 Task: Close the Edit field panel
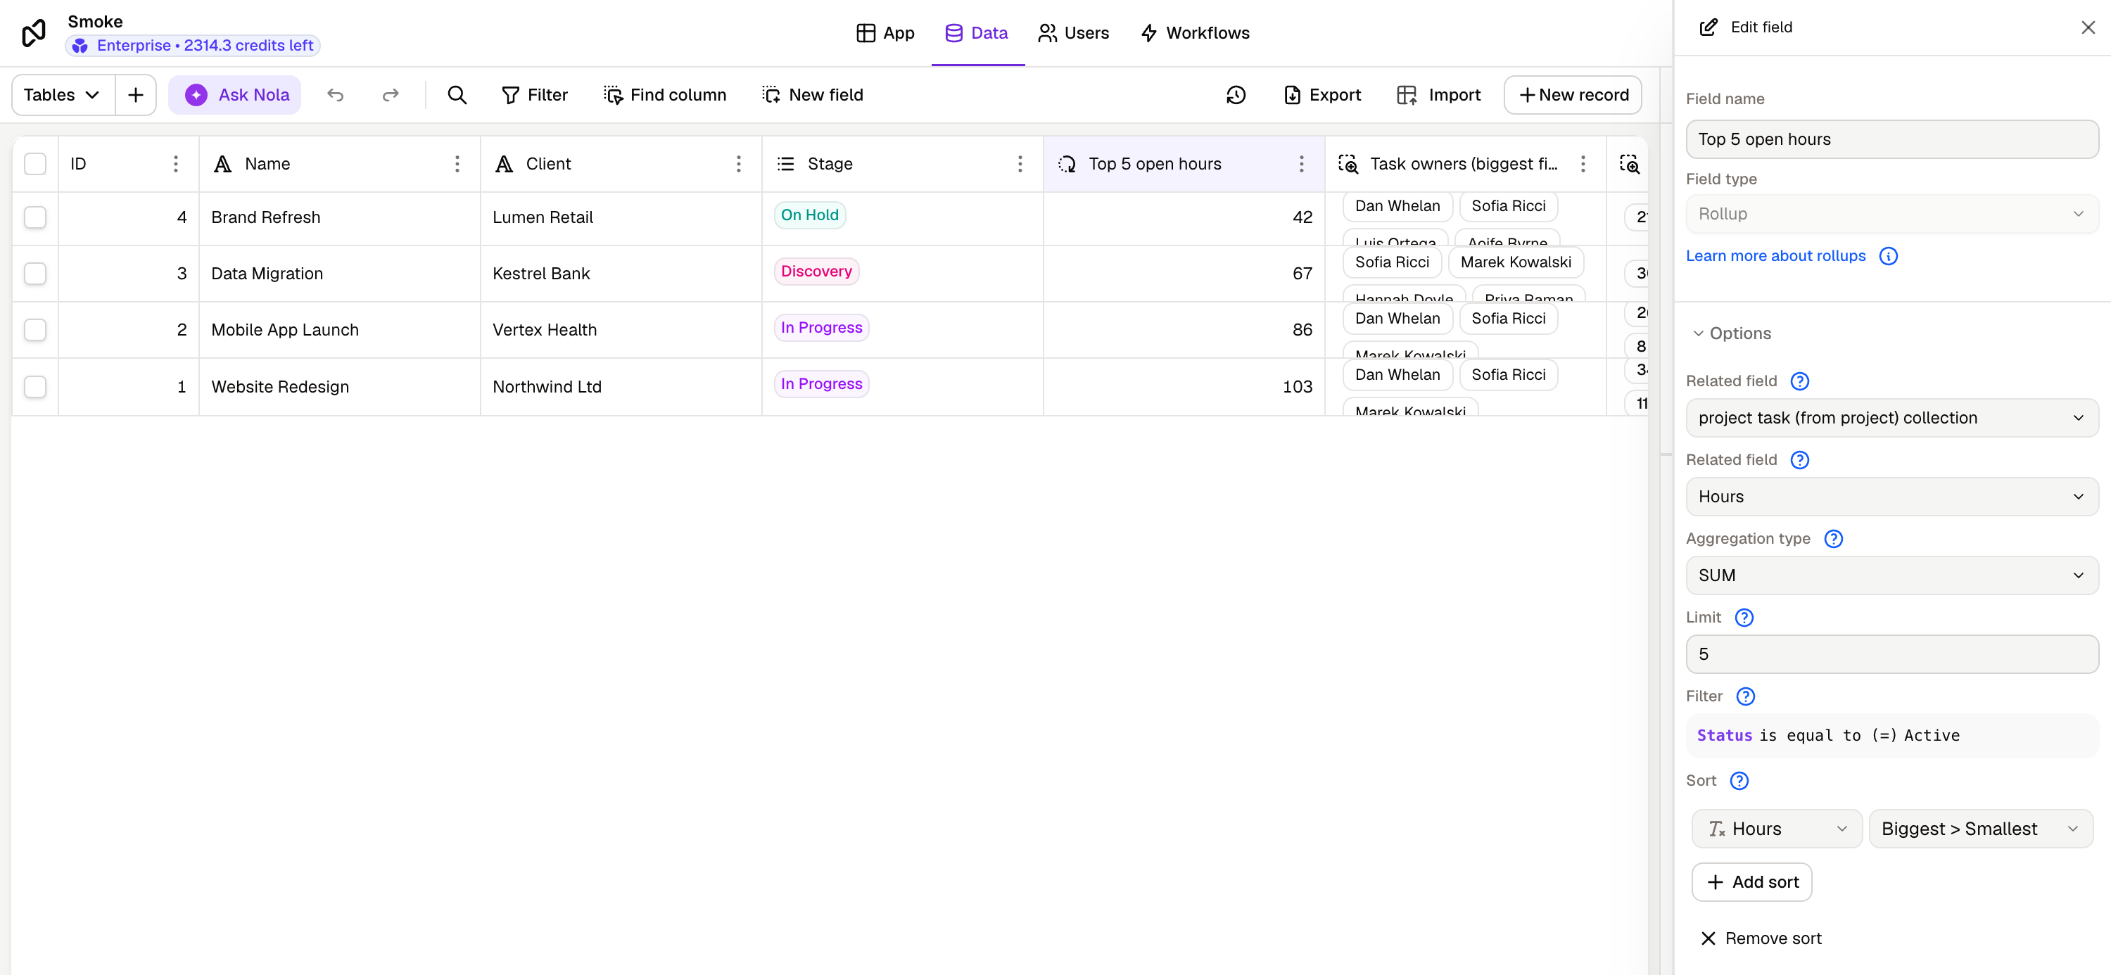(2087, 27)
